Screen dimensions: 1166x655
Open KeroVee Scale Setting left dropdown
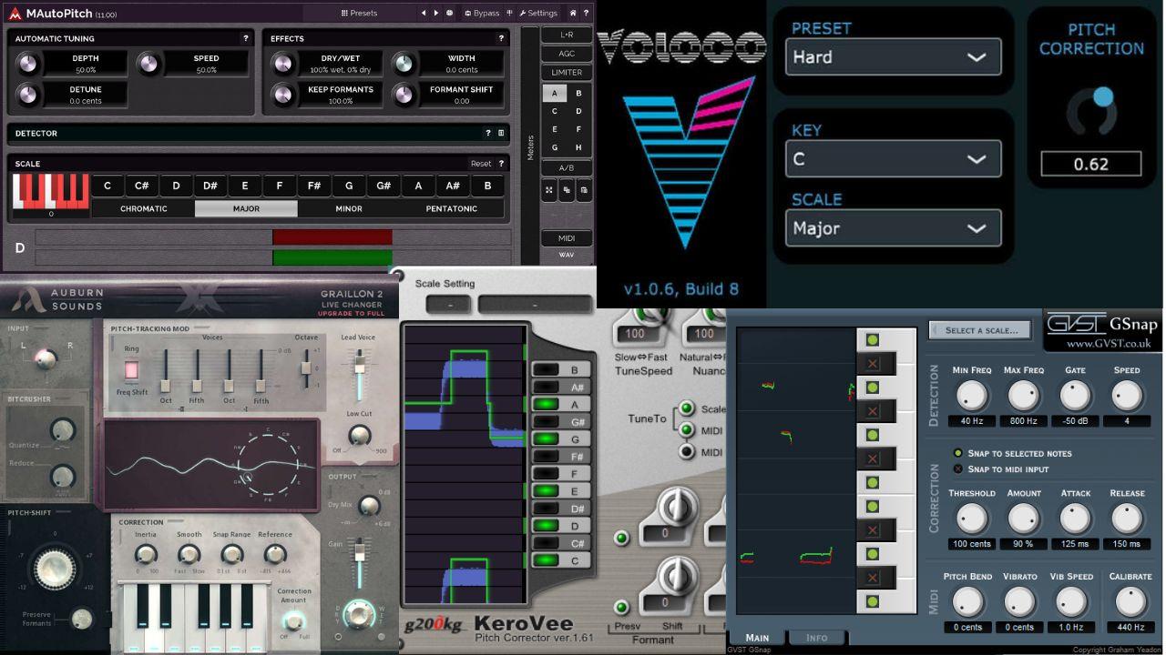pos(447,305)
